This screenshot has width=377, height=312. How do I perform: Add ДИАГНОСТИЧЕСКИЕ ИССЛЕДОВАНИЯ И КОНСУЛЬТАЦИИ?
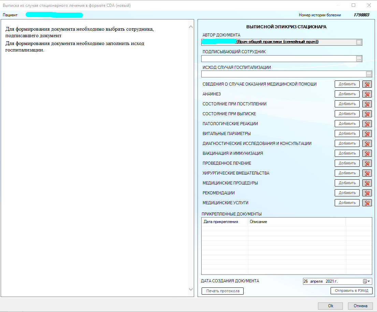pos(347,144)
